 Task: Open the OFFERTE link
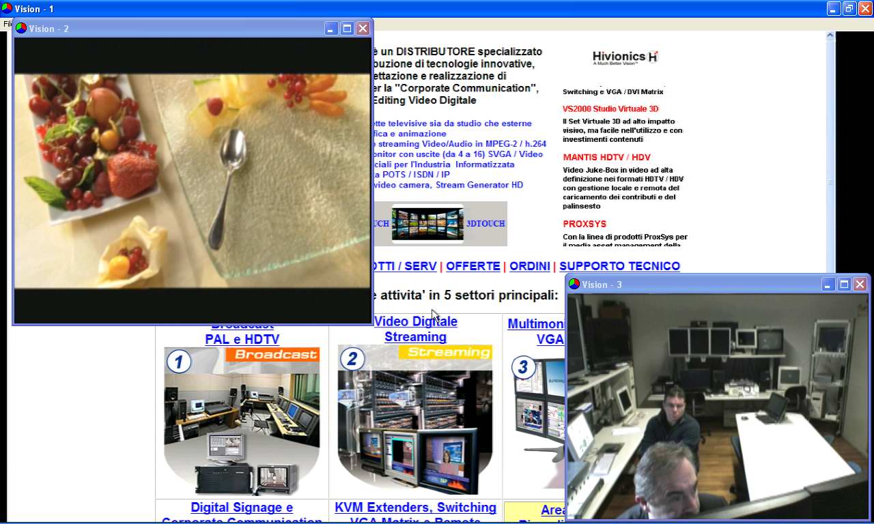473,266
